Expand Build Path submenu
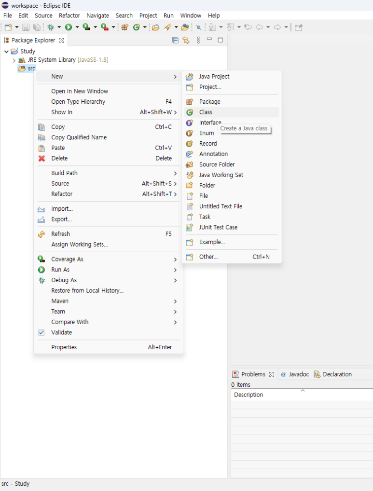The width and height of the screenshot is (373, 491). tap(108, 173)
